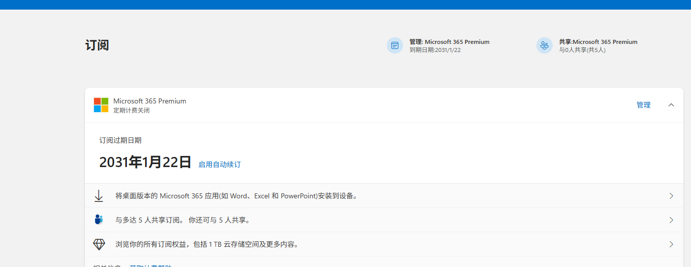This screenshot has width=691, height=267.
Task: Click the 2031年1月22日 expiration date
Action: point(145,162)
